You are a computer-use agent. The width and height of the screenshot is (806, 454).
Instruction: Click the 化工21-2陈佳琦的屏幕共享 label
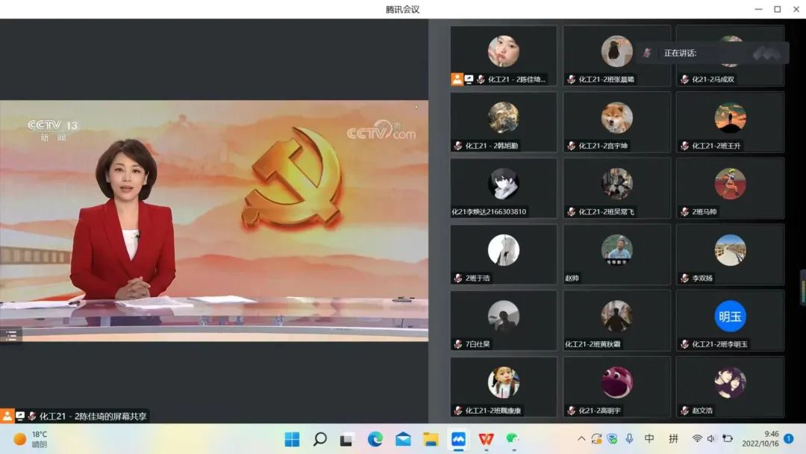point(93,416)
